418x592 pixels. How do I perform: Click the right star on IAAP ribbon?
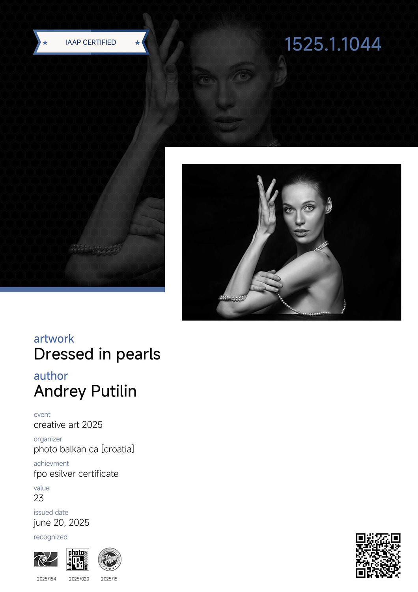click(x=137, y=43)
